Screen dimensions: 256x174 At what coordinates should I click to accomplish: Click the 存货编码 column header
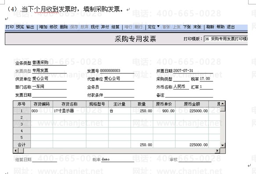point(42,104)
